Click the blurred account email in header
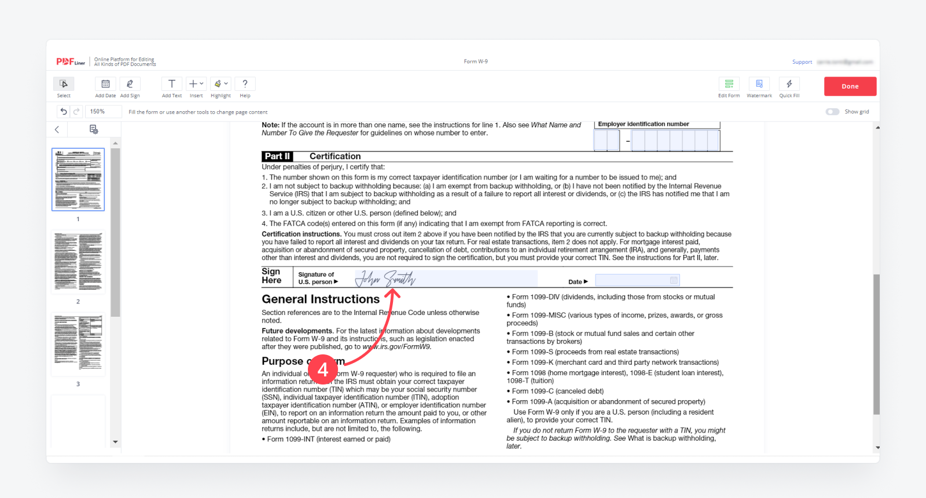 pyautogui.click(x=846, y=62)
